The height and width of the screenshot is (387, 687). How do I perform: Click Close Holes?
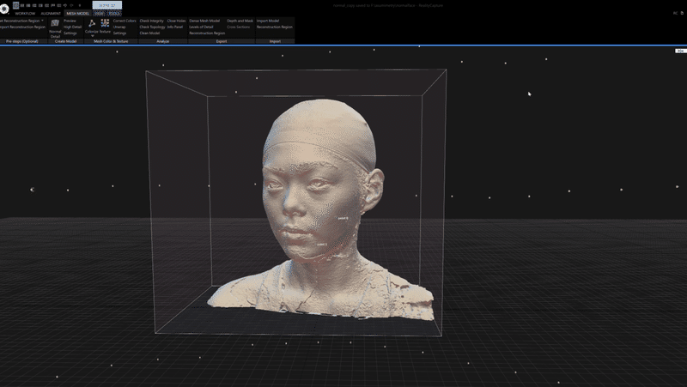click(x=176, y=21)
